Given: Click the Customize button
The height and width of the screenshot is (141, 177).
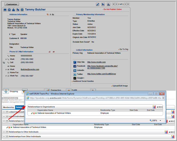Looking at the screenshot, I should coord(12,4).
